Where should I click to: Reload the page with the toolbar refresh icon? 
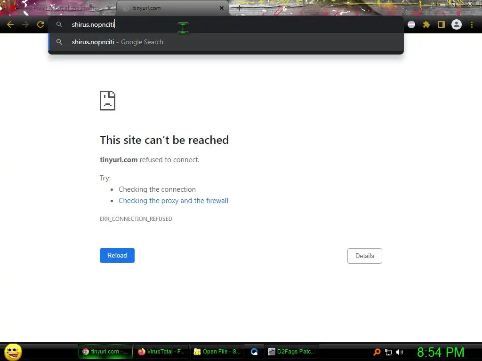[x=40, y=24]
